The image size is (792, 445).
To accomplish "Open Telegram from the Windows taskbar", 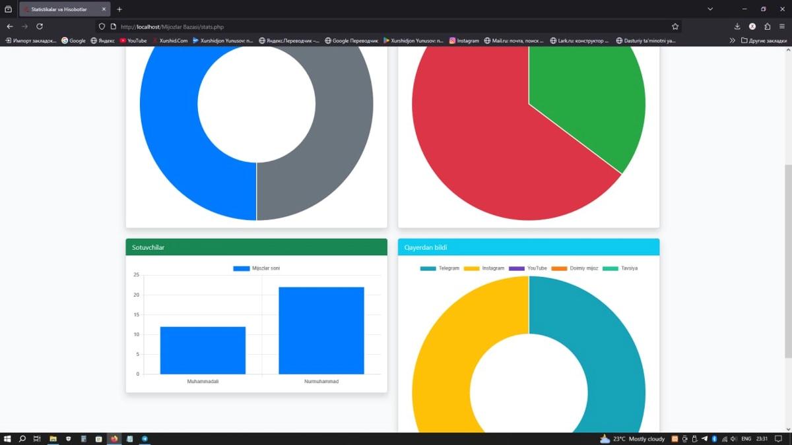I will tap(145, 438).
